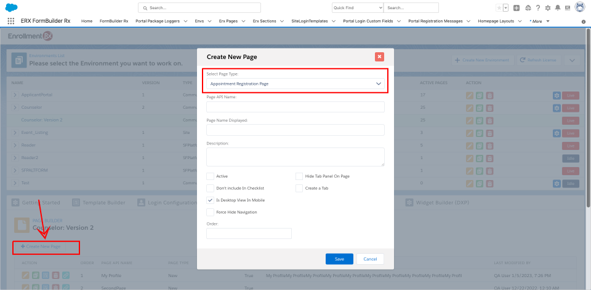Viewport: 591px width, 290px height.
Task: Click the Cancel button
Action: point(370,259)
